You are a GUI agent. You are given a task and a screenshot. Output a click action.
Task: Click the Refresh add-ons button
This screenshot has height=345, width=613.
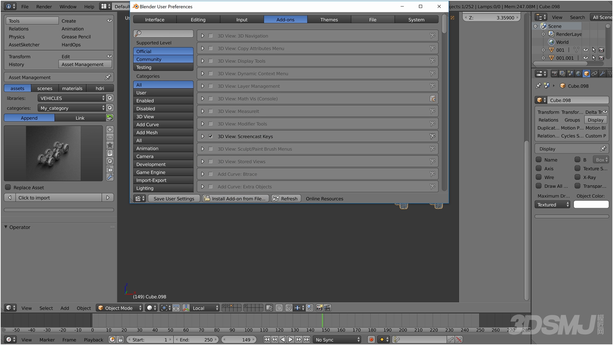[x=286, y=198]
